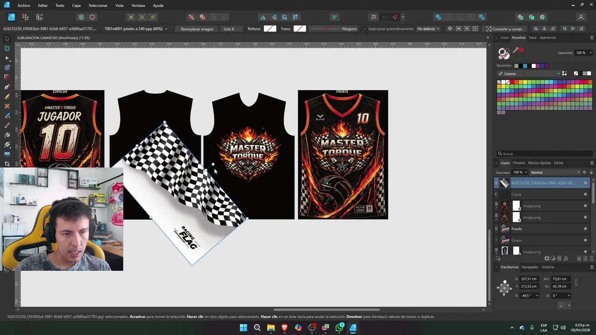Select the Move tool in left toolbar
This screenshot has width=596, height=335.
point(7,39)
